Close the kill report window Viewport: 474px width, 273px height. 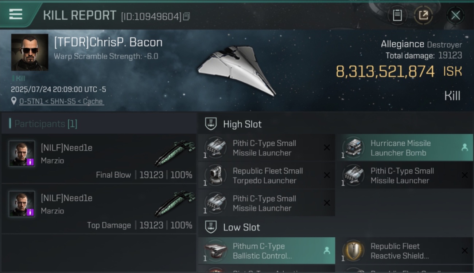[x=455, y=15]
